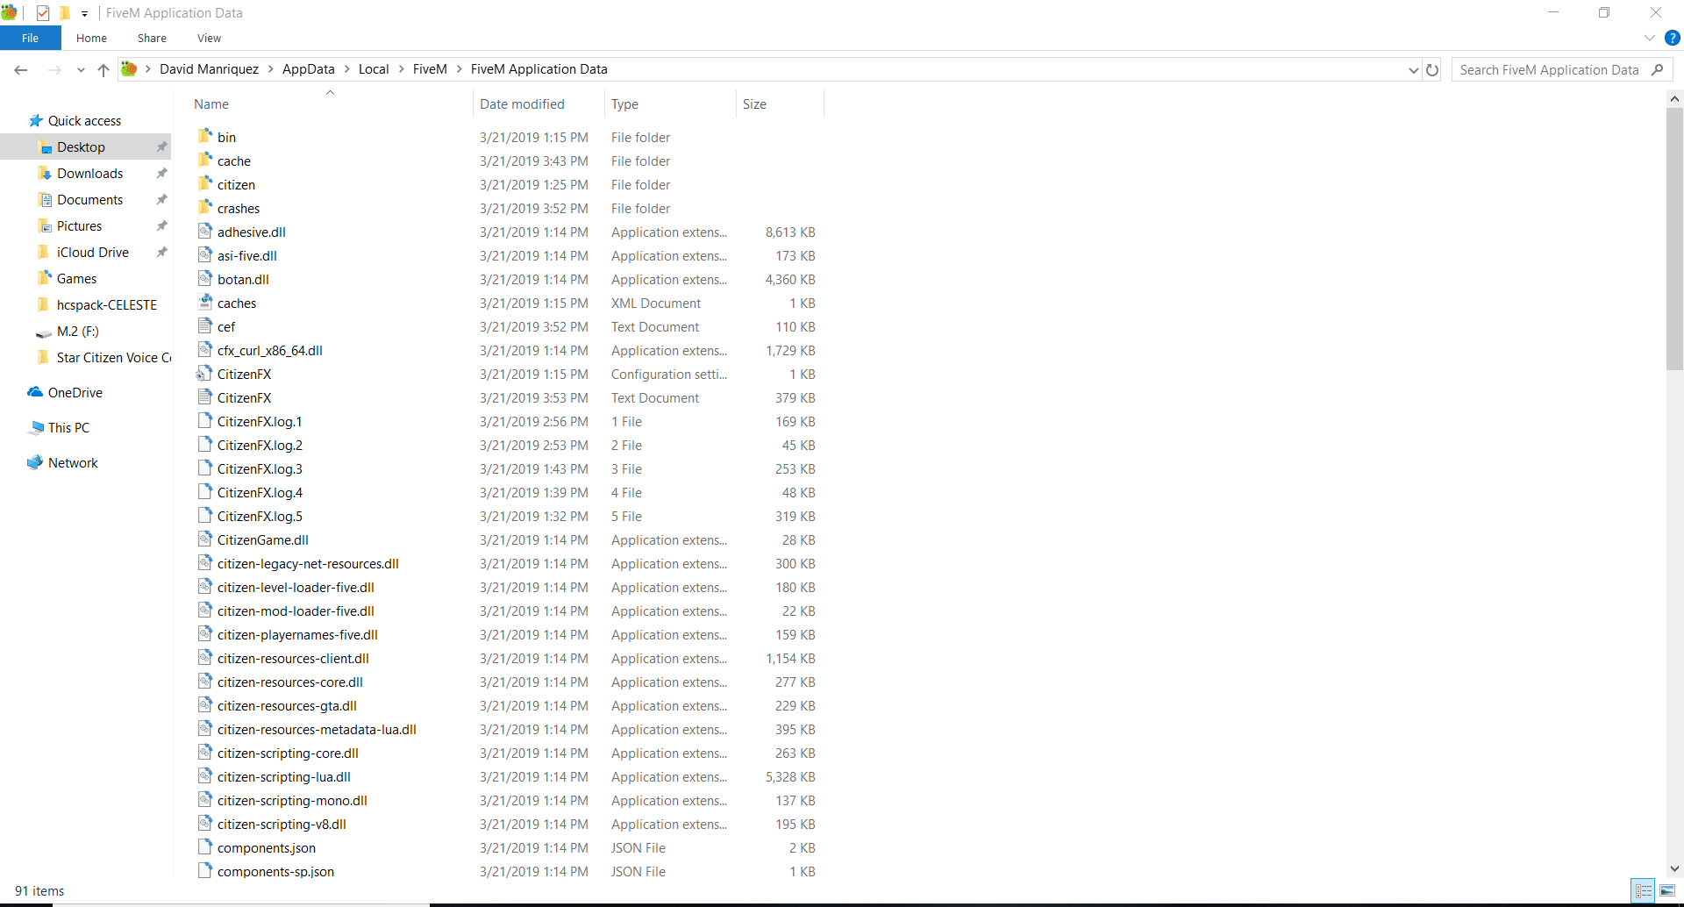Switch to the Home ribbon tab
The image size is (1684, 907).
tap(91, 38)
